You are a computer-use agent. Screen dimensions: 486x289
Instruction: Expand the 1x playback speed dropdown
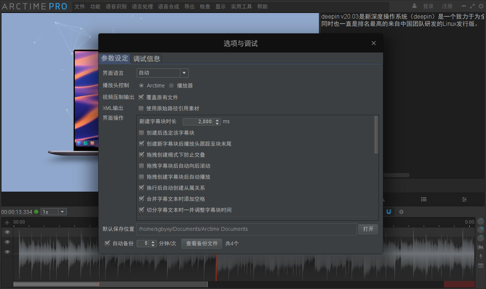pos(54,212)
